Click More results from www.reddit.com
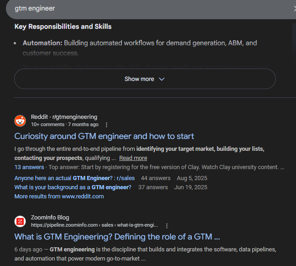This screenshot has width=296, height=266. 59,196
